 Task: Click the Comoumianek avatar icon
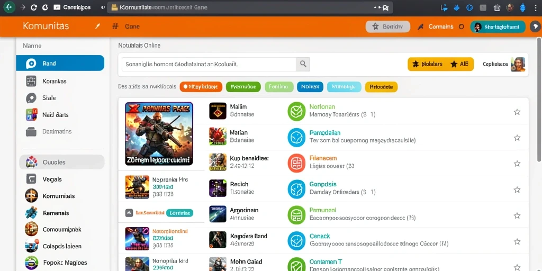point(31,229)
